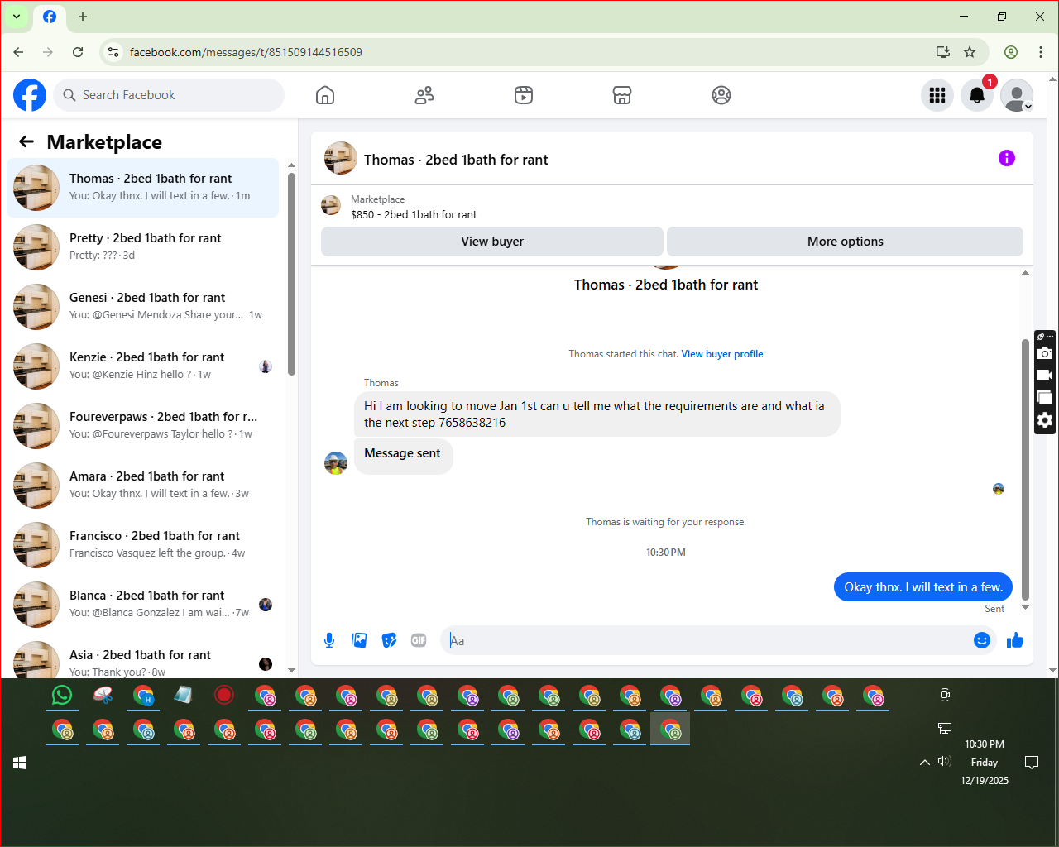The height and width of the screenshot is (847, 1059).
Task: Click View buyer button
Action: point(492,242)
